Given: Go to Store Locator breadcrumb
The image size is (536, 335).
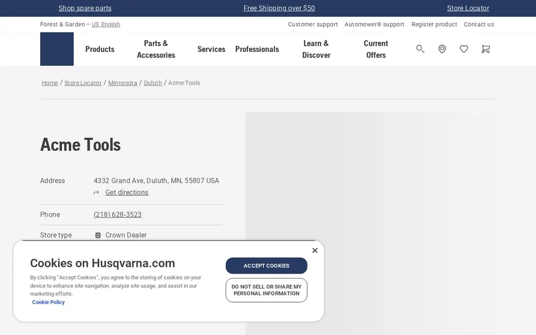Looking at the screenshot, I should point(83,83).
